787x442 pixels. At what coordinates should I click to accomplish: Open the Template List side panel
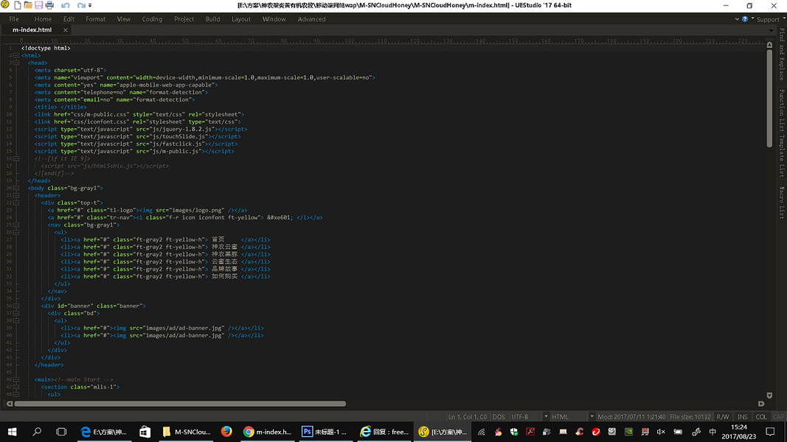tap(782, 156)
